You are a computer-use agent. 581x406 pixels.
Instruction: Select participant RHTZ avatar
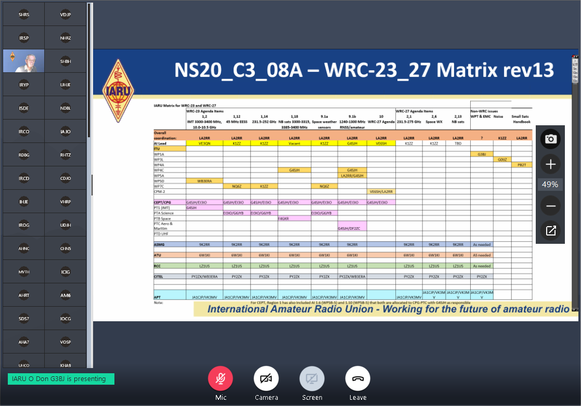point(66,155)
